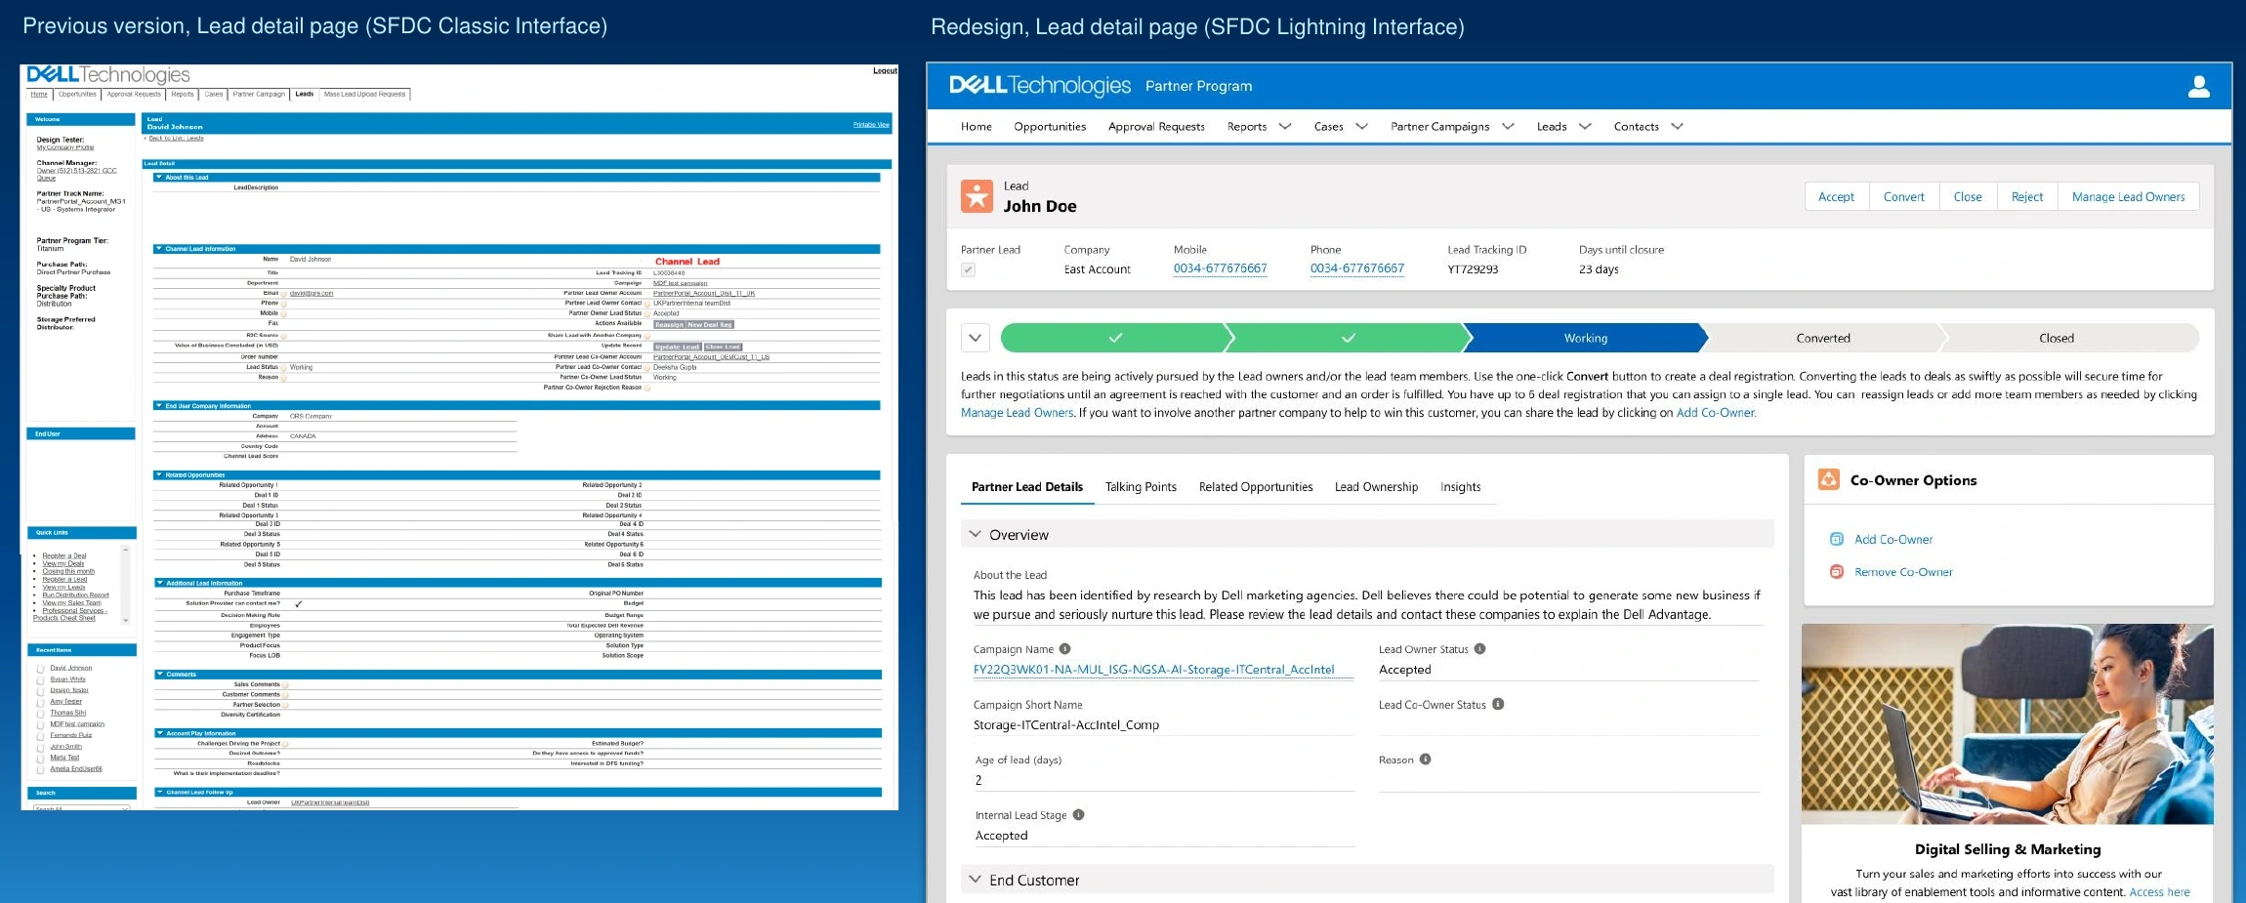
Task: Click the Dell Technologies logo in Classic interface
Action: 108,75
